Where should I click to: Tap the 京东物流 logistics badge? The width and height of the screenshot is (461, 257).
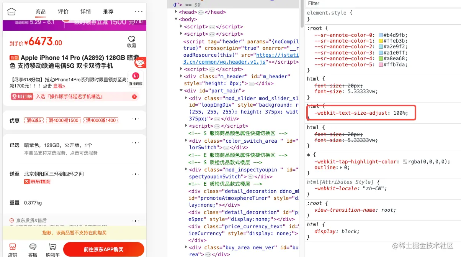tap(37, 181)
